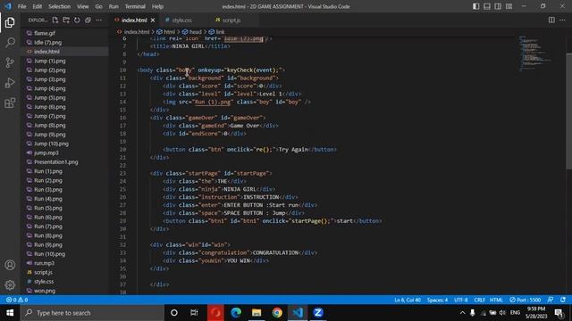Click the link breadcrumb segment
This screenshot has height=321, width=572.
pyautogui.click(x=216, y=32)
